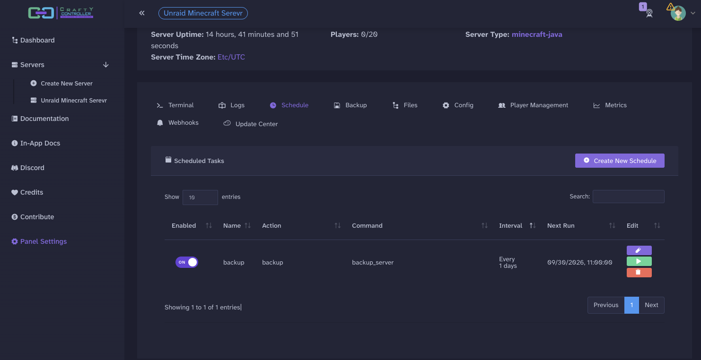
Task: Click Create New Schedule button
Action: [620, 161]
